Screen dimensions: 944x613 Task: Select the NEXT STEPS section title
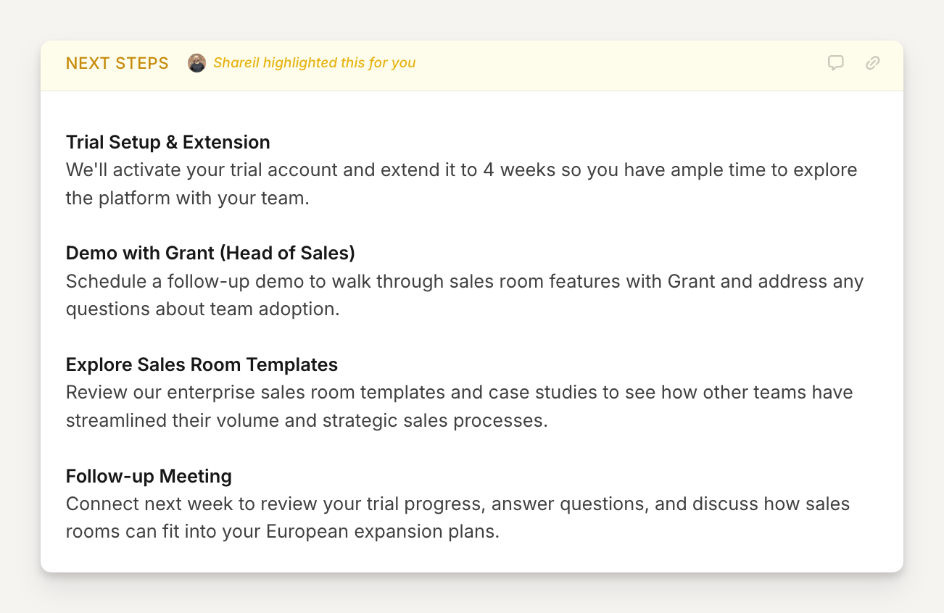coord(117,63)
